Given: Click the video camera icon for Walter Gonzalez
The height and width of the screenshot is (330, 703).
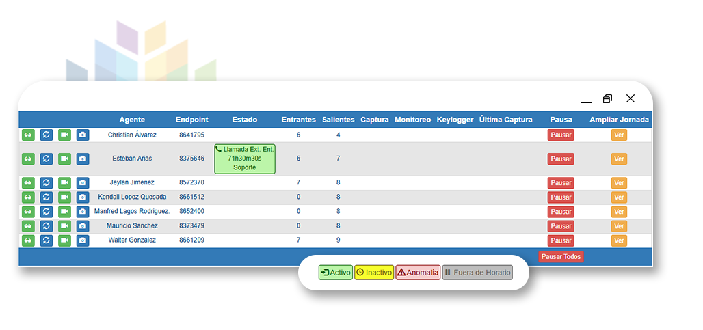Looking at the screenshot, I should [x=64, y=240].
